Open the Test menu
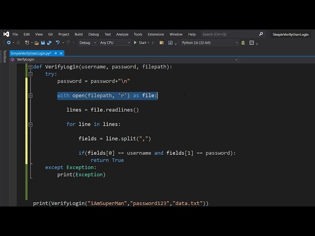This screenshot has height=236, width=315. (x=107, y=34)
